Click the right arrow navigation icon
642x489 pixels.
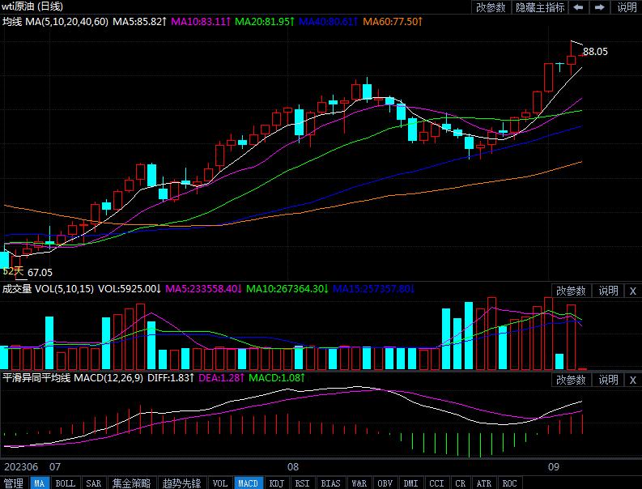pos(602,7)
